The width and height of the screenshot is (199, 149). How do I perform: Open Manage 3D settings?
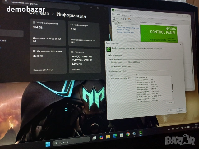123,30
